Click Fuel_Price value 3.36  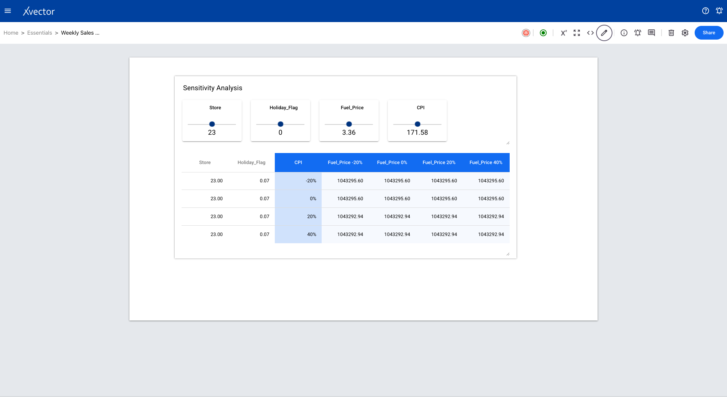349,132
